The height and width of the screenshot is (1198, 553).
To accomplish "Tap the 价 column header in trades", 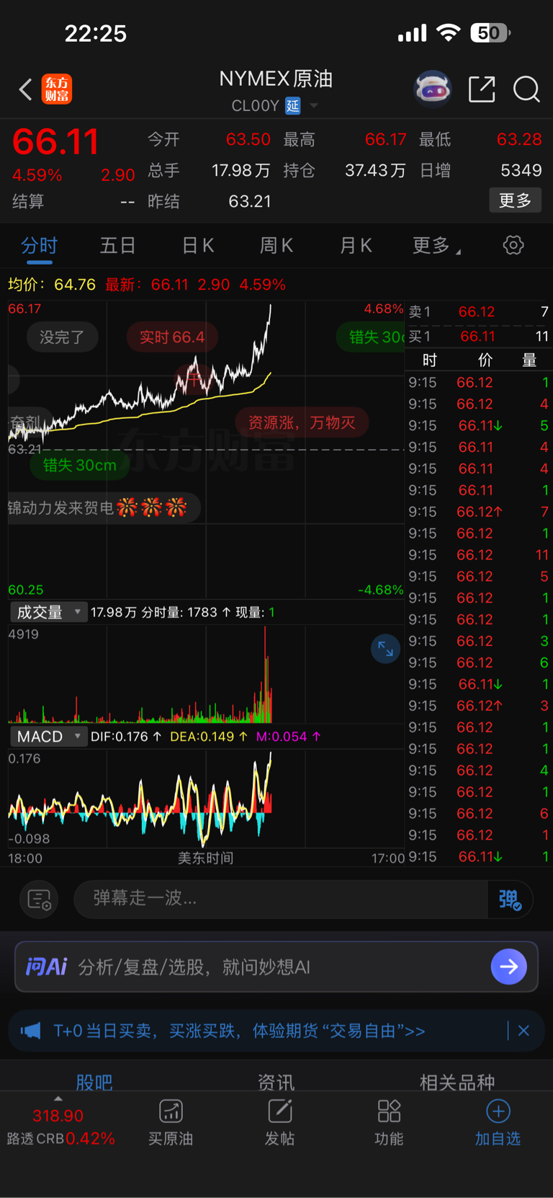I will (x=485, y=360).
